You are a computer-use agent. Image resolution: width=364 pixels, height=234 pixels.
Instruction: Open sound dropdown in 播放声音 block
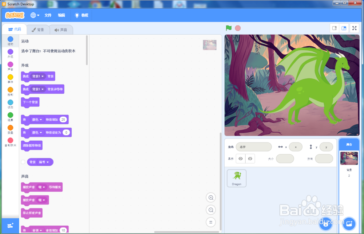(41, 200)
